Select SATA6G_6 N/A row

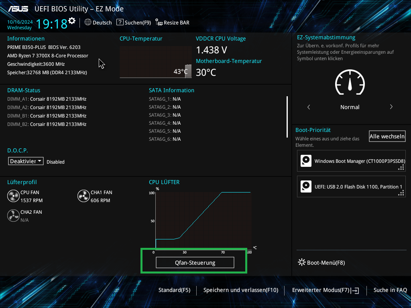pos(165,139)
